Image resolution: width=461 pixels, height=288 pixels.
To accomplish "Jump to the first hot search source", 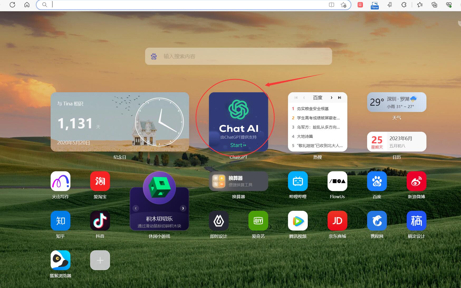I will coord(296,97).
